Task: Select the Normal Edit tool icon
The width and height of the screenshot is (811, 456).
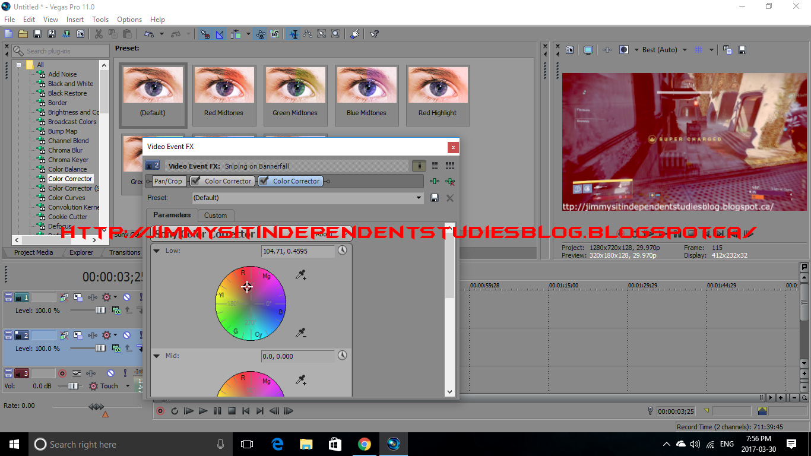Action: (x=293, y=34)
